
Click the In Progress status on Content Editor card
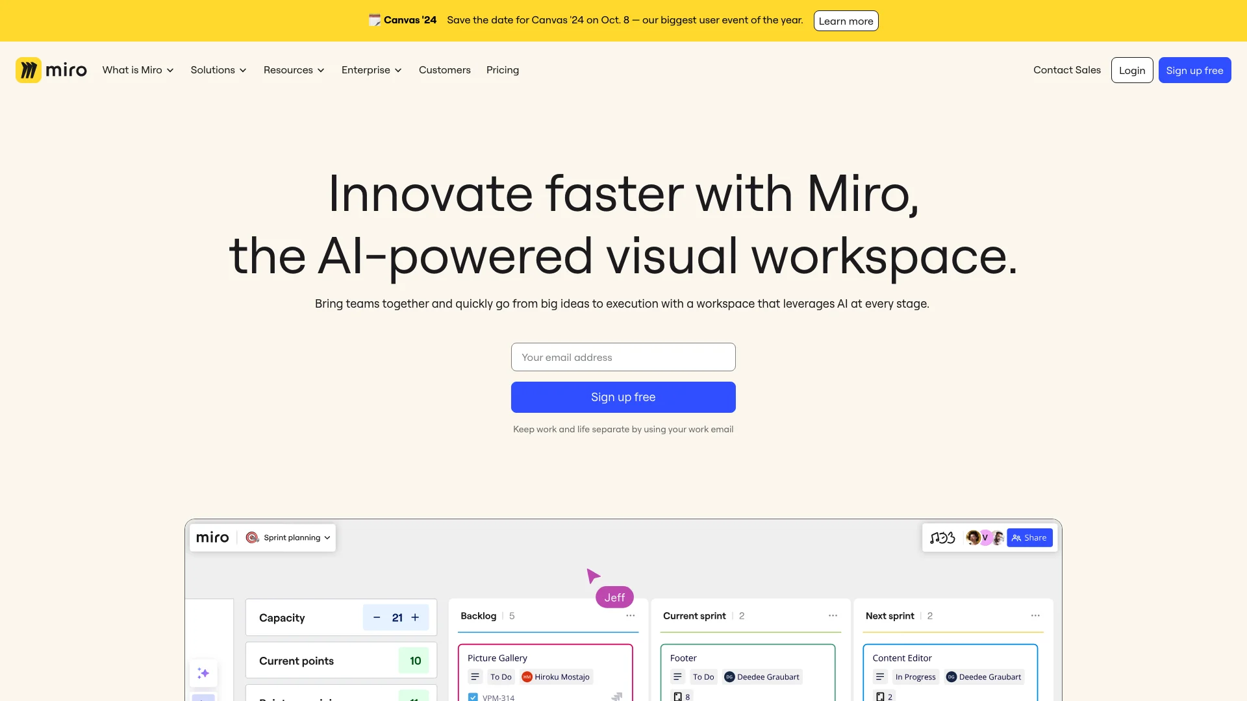click(915, 677)
